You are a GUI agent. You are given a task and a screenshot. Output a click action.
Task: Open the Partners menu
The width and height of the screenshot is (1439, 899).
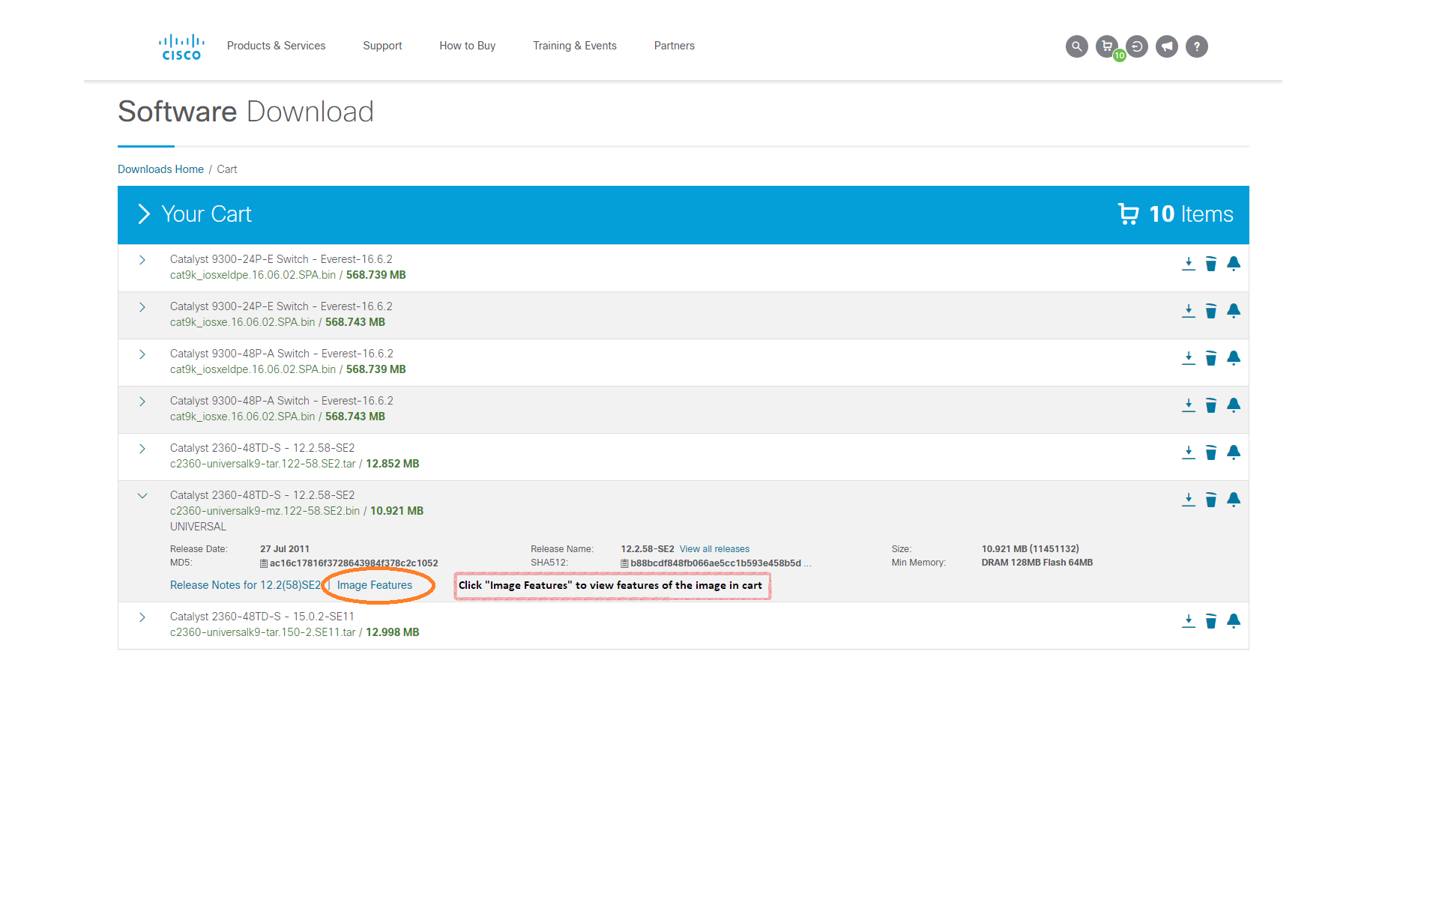pos(675,46)
